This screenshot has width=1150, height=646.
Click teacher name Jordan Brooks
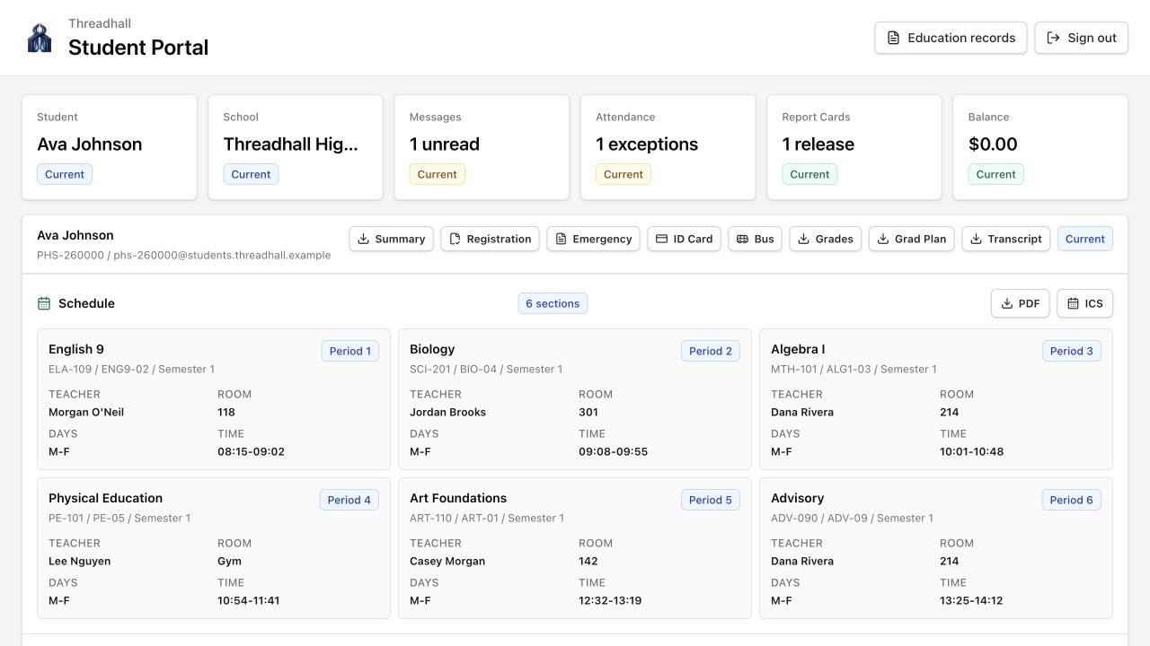point(447,412)
